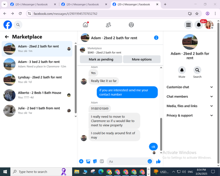Open the Chrome three-dot menu
220x176 pixels.
pos(215,14)
